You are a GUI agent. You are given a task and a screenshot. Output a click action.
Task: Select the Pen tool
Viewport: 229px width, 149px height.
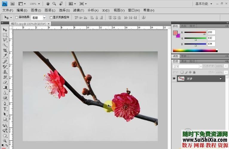tap(5, 104)
